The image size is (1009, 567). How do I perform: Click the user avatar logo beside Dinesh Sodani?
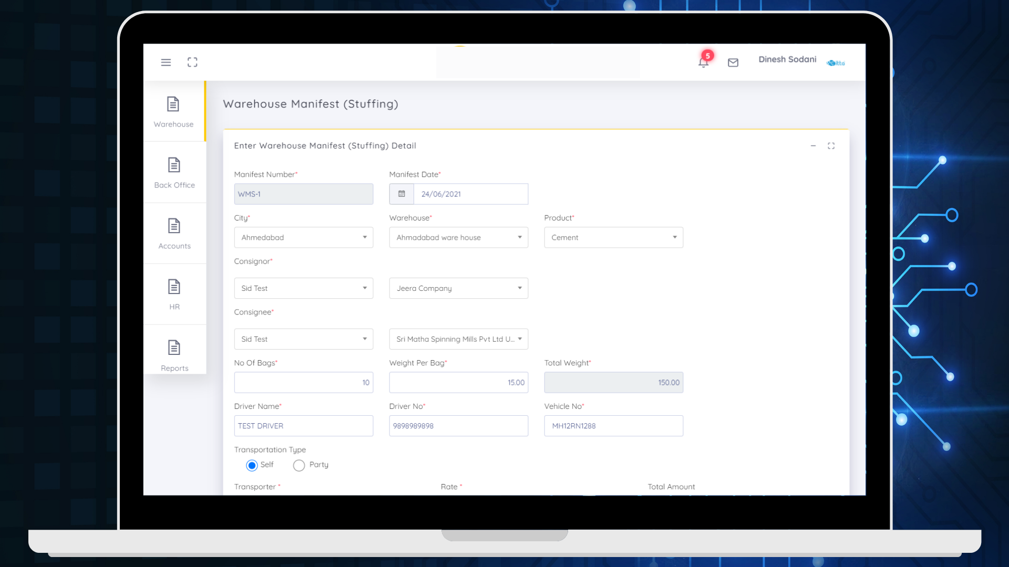[836, 63]
